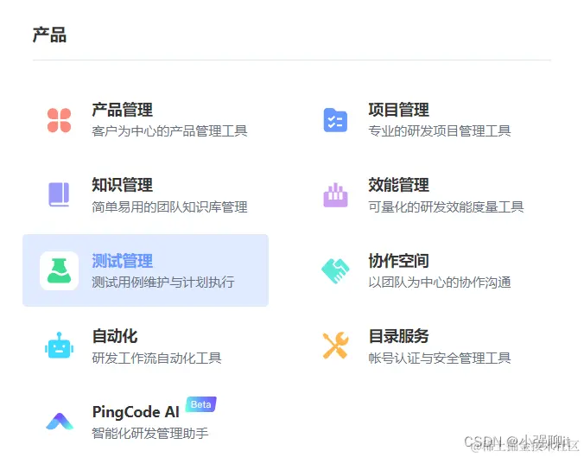Go to the 自动化 product title
Image resolution: width=584 pixels, height=457 pixels.
click(115, 336)
